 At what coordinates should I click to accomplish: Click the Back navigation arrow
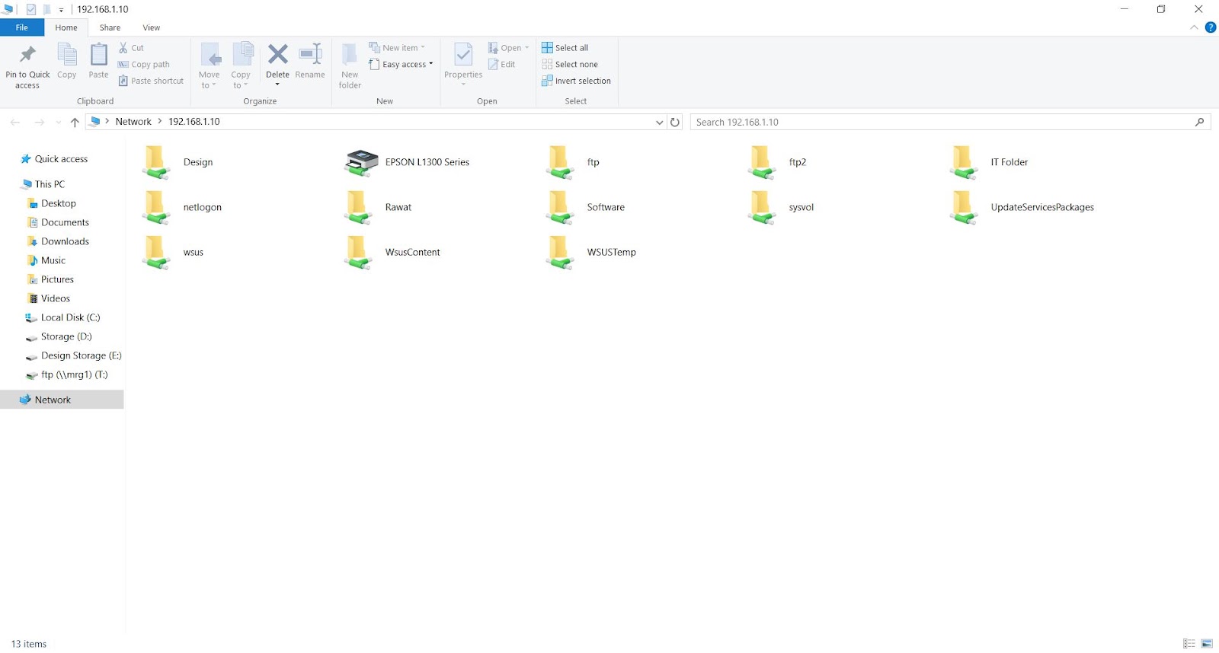15,122
